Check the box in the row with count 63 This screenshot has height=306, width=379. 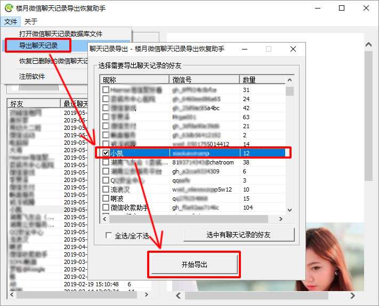[x=106, y=117]
